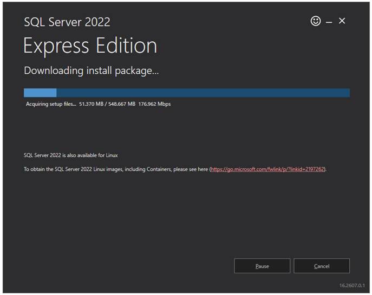Click 'SQL Server 2022 is also available for Linux'
The image size is (372, 295).
[71, 155]
